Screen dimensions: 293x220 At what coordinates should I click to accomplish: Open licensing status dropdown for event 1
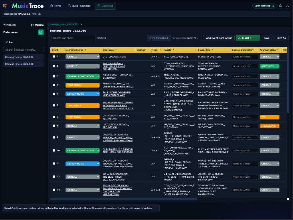tap(82, 57)
